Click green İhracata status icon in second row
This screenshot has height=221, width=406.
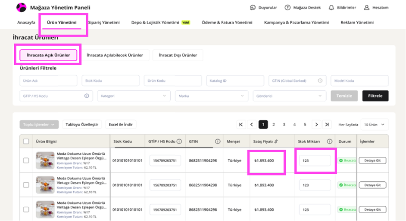point(341,185)
